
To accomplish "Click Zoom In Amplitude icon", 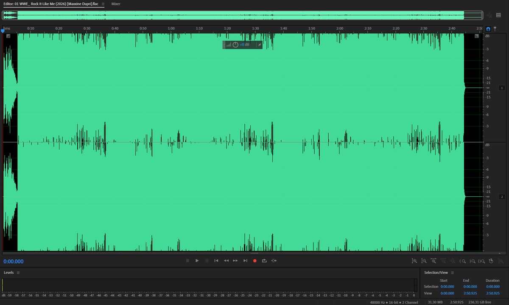I will point(414,261).
